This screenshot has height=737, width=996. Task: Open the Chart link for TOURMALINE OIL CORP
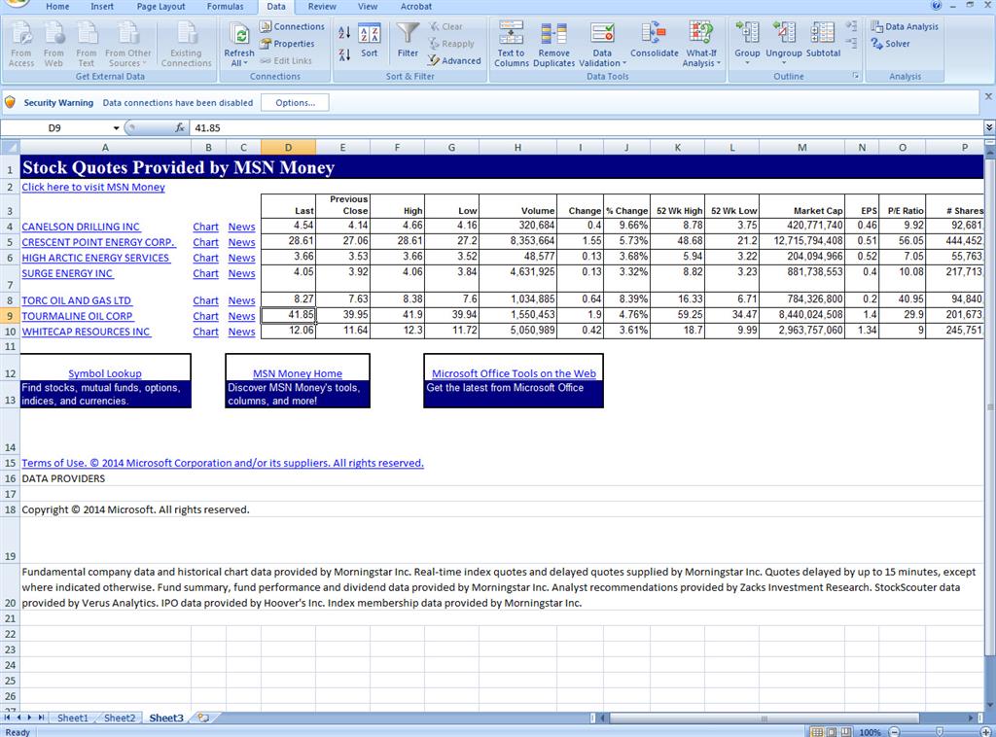206,316
